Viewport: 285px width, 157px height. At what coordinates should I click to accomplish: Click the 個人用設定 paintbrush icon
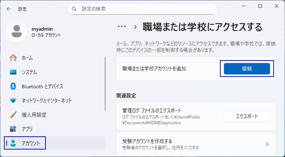[13, 115]
